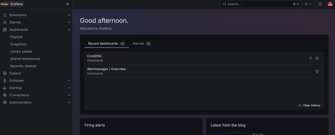Screen dimensions: 335x135
Task: Open the Help question mark icon
Action: click(x=320, y=4)
